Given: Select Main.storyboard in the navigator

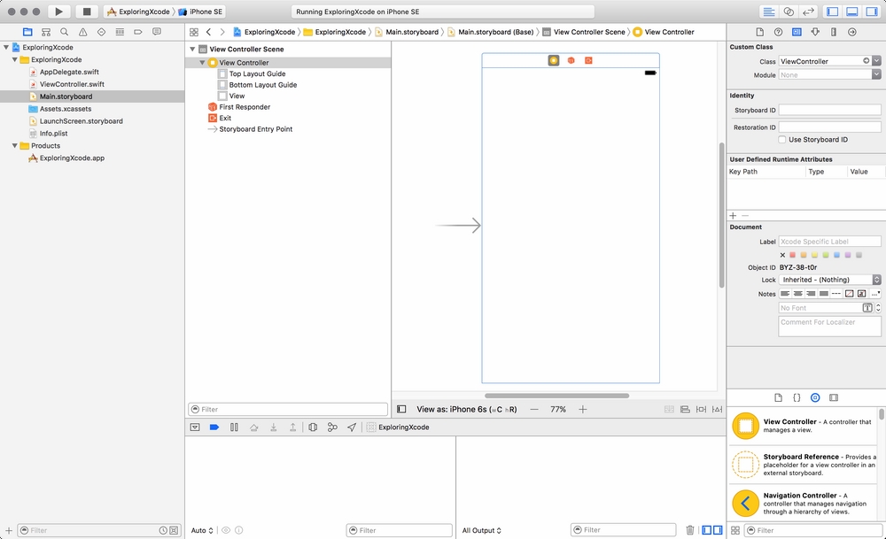Looking at the screenshot, I should point(66,96).
